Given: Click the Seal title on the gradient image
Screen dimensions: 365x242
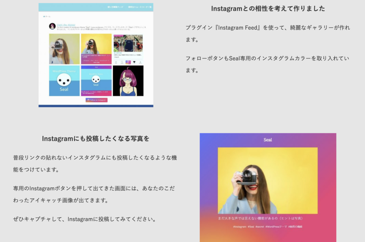Looking at the screenshot, I should point(268,140).
